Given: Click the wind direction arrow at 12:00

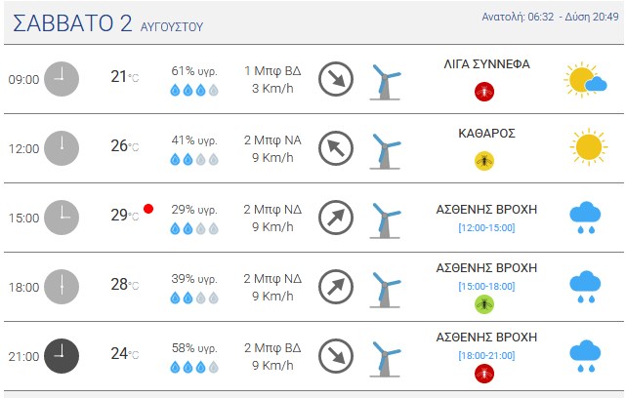Looking at the screenshot, I should coord(336,148).
